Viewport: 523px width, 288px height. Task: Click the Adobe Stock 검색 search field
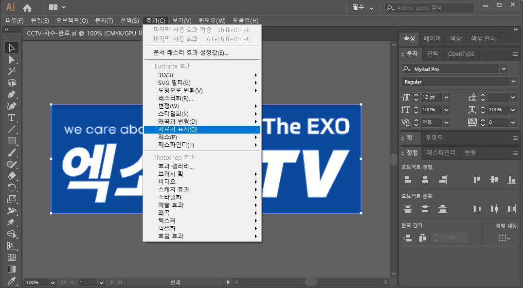(x=430, y=8)
